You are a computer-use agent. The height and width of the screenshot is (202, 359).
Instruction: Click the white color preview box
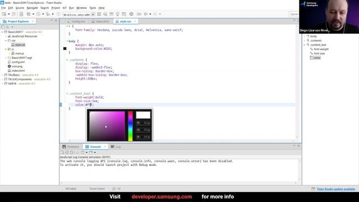coord(143,115)
